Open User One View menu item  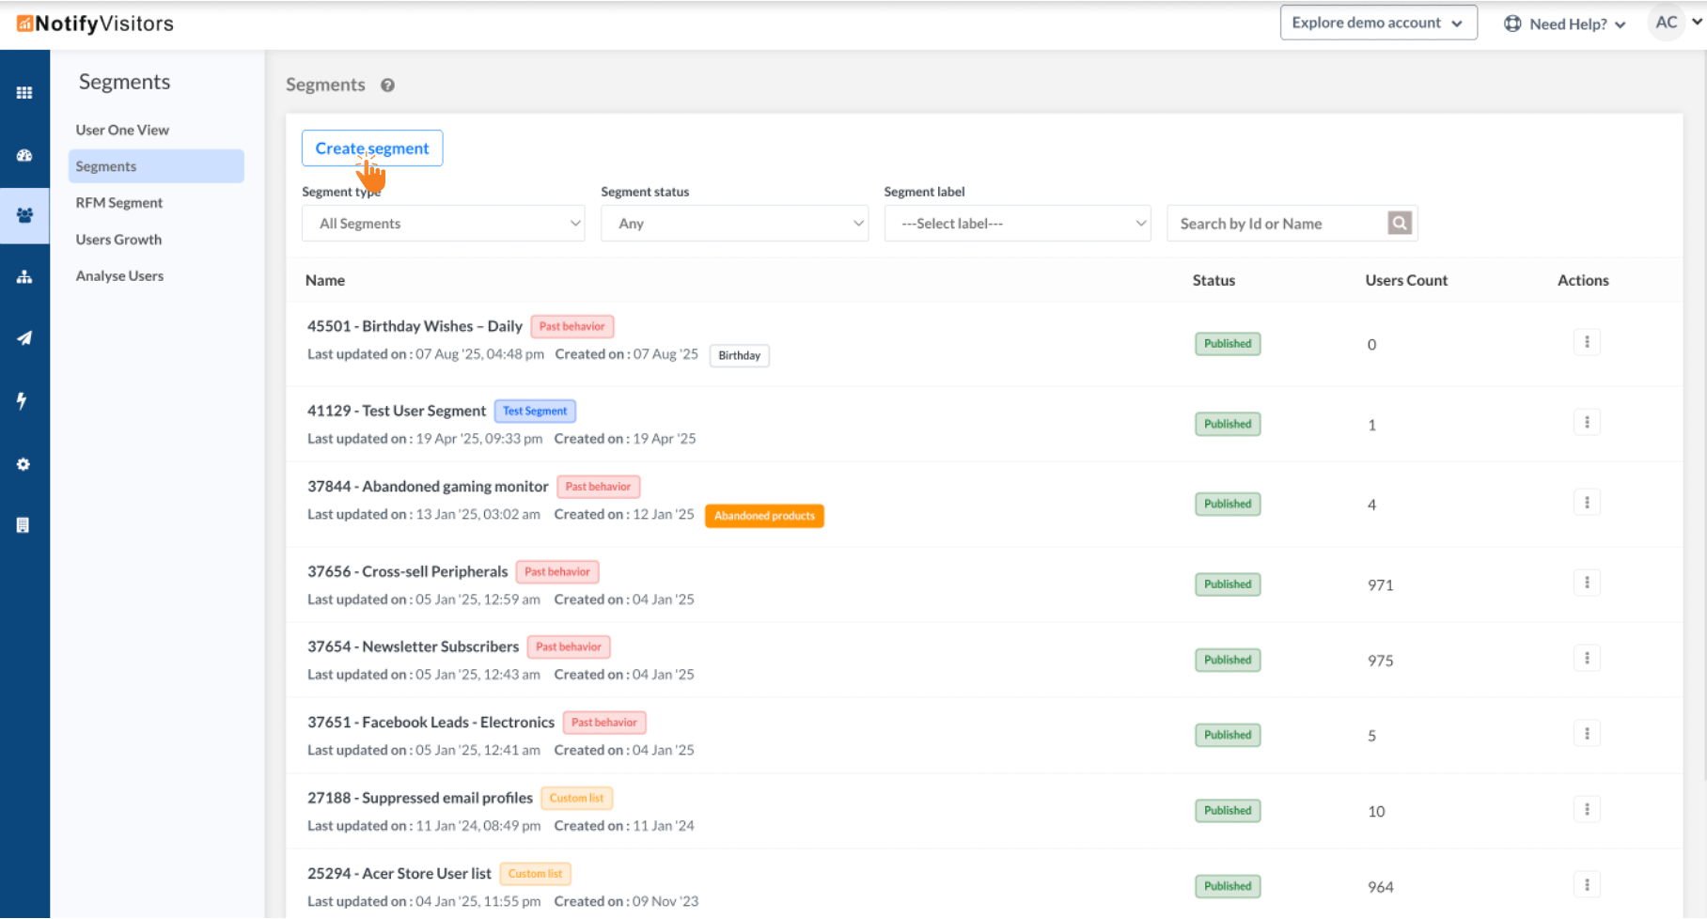pyautogui.click(x=122, y=130)
